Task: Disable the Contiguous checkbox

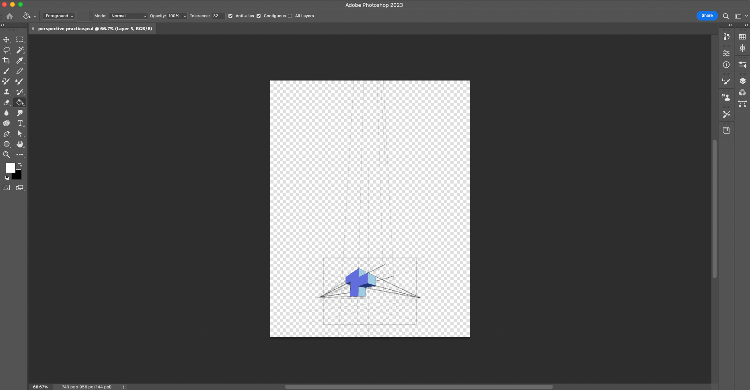Action: pyautogui.click(x=259, y=16)
